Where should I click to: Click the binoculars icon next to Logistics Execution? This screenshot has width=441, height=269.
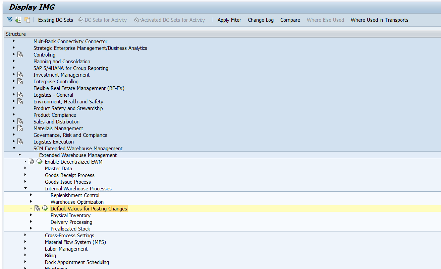click(x=21, y=141)
